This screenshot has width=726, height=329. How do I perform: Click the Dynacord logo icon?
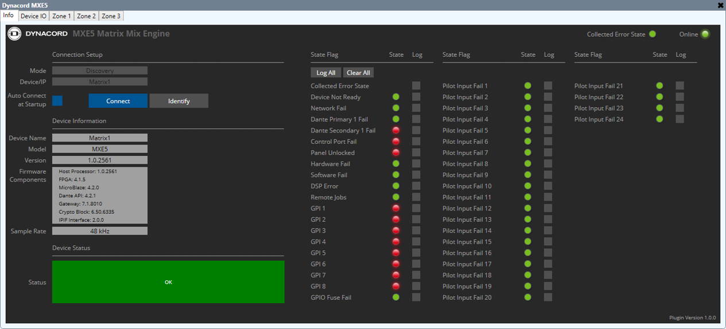(14, 34)
